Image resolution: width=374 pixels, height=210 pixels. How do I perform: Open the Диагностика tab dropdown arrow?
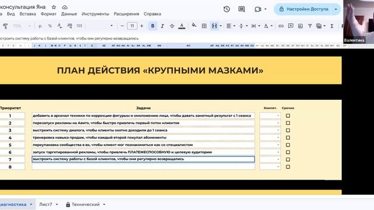31,204
